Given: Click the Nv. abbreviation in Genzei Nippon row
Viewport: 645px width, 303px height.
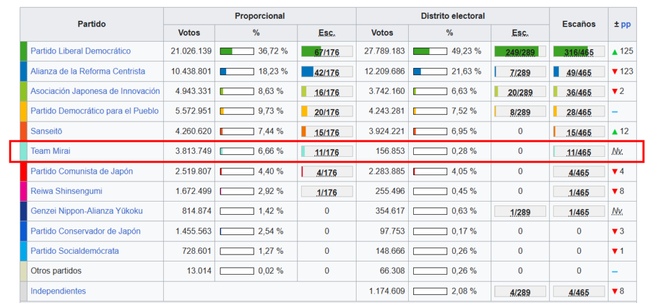Looking at the screenshot, I should point(617,211).
